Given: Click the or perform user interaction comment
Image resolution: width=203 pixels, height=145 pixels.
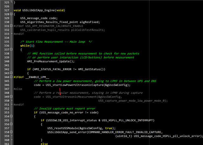Looking at the screenshot, I should (81, 57).
